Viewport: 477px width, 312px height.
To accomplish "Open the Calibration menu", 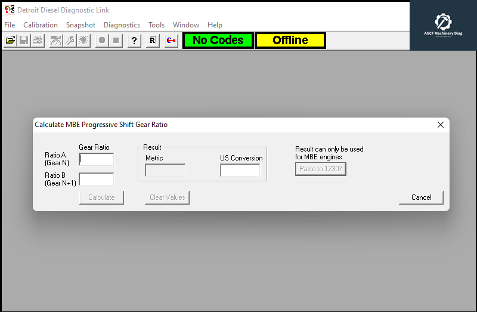I will (x=41, y=25).
